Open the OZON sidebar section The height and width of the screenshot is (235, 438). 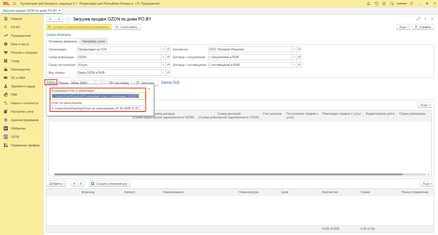pos(15,137)
